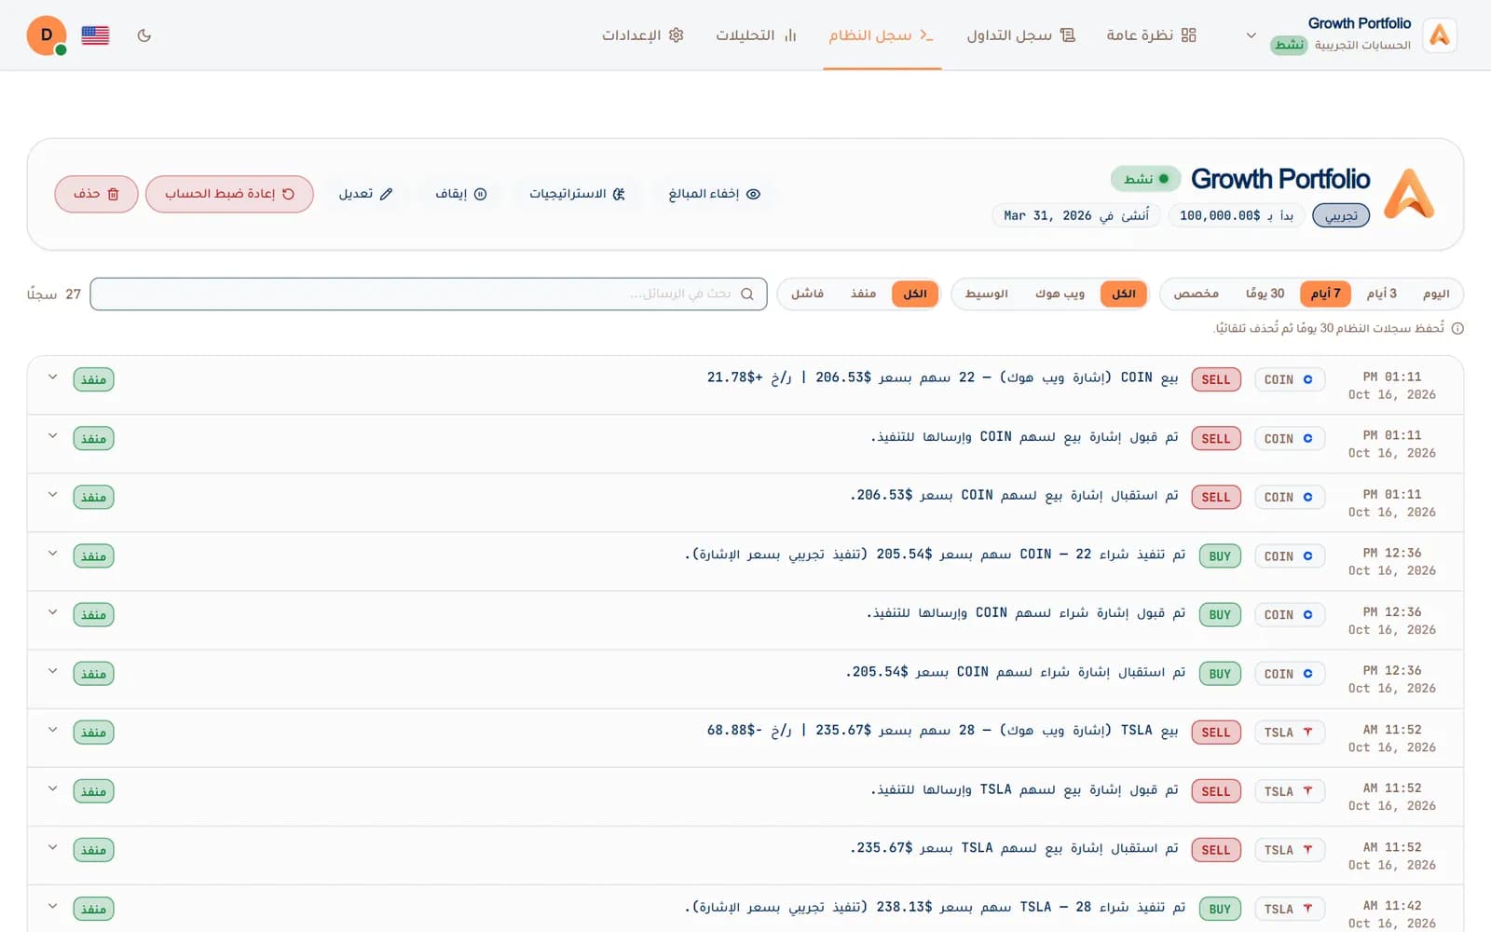Expand TSLA sell signal received 235.67$ row
This screenshot has width=1491, height=932.
coord(52,848)
